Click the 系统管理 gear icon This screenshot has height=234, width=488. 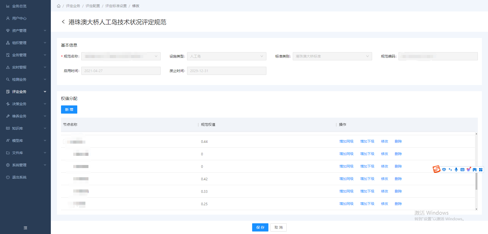(x=8, y=165)
